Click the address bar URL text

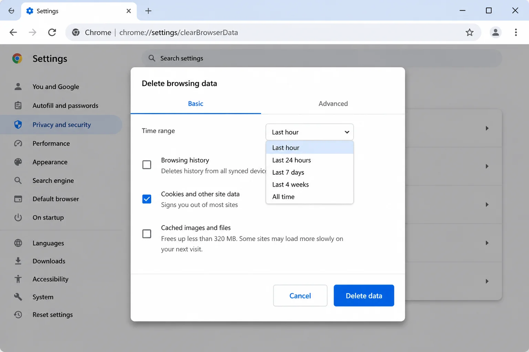click(x=178, y=32)
